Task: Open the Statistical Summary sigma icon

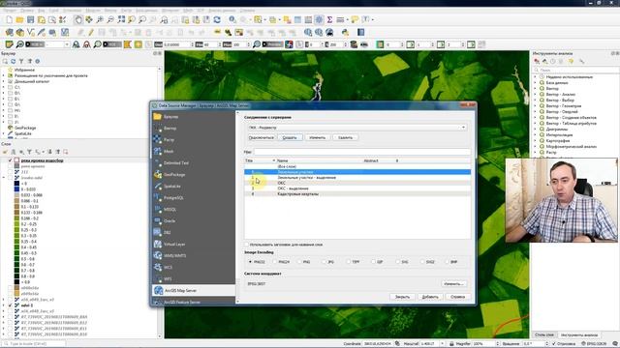Action: tap(329, 19)
